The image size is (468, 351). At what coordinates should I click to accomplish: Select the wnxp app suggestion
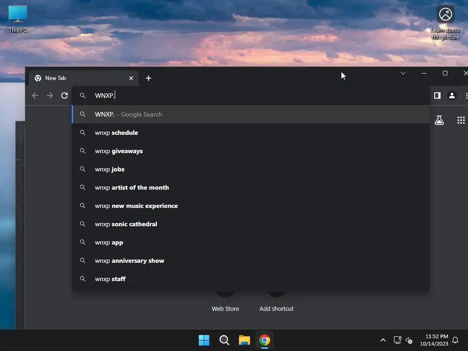(x=251, y=242)
